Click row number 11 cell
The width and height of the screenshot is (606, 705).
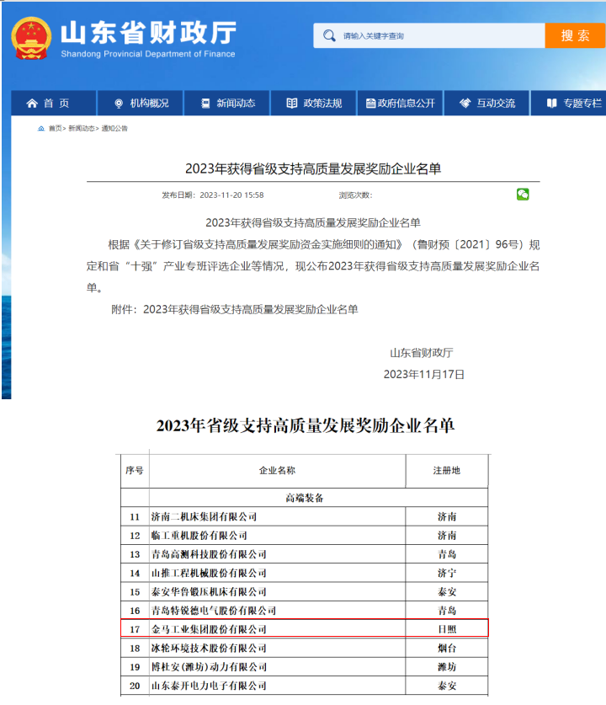[x=135, y=516]
